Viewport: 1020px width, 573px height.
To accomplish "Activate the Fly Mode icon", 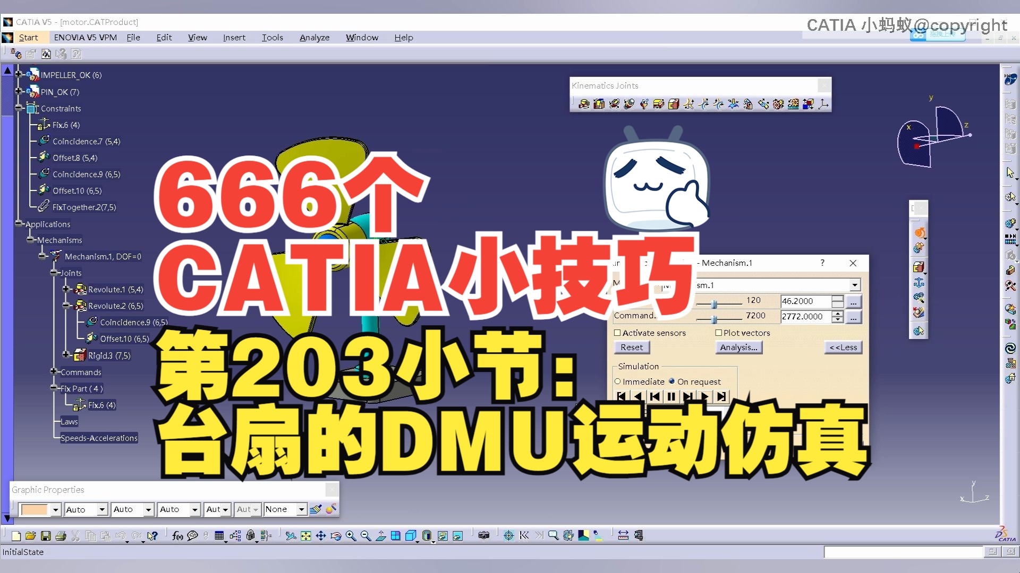I will 291,536.
